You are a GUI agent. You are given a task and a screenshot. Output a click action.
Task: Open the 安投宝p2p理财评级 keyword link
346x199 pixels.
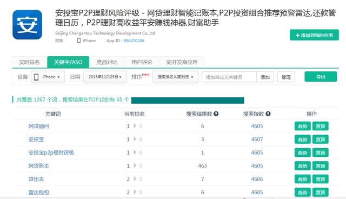tap(51, 152)
